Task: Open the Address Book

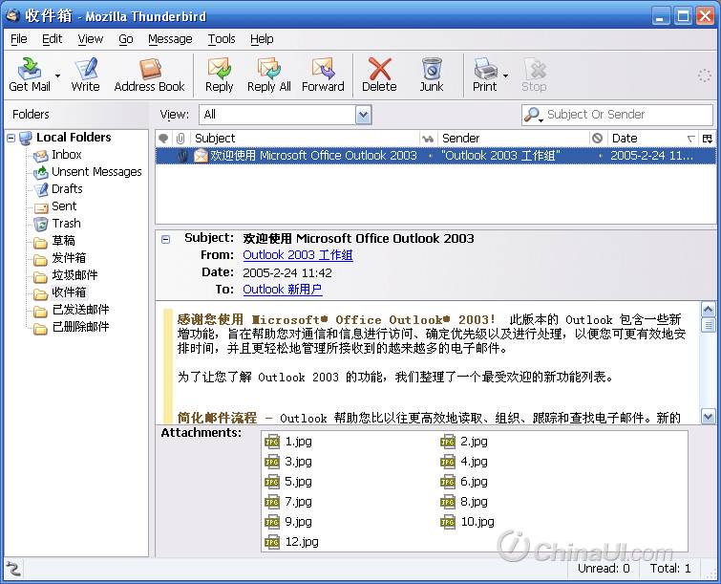Action: click(149, 74)
